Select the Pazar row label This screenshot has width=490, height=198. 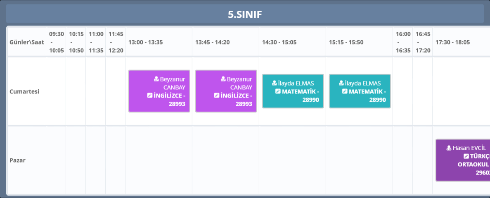click(18, 160)
